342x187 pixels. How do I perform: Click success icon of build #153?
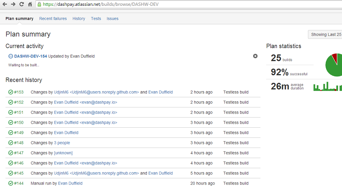[x=11, y=92]
